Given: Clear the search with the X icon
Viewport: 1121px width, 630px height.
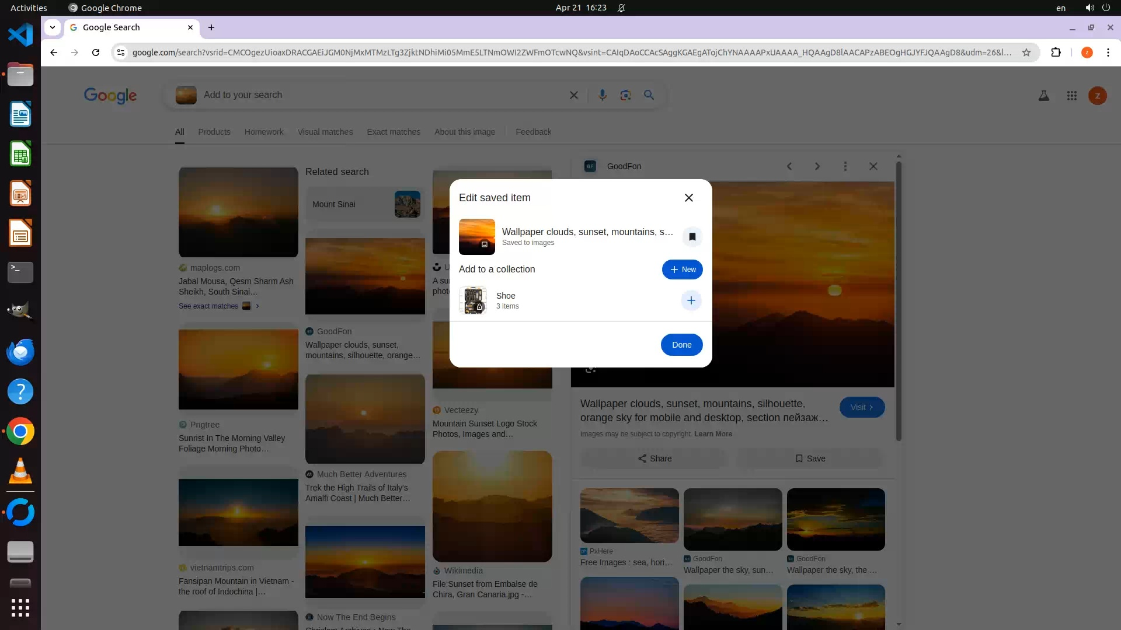Looking at the screenshot, I should pyautogui.click(x=573, y=95).
